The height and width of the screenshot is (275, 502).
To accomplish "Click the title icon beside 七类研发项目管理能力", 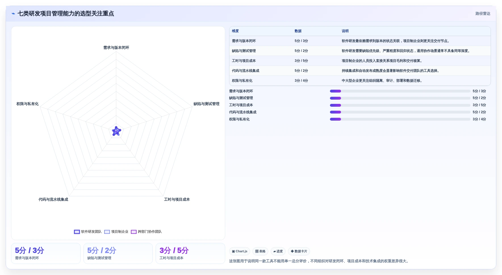I will (13, 14).
